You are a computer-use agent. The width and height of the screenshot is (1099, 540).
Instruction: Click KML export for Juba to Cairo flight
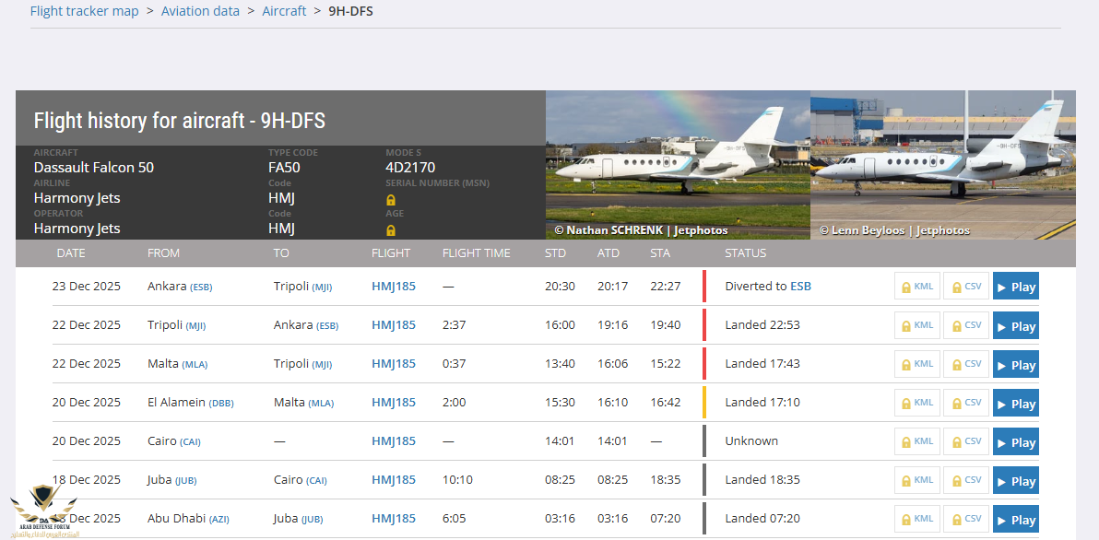[916, 480]
